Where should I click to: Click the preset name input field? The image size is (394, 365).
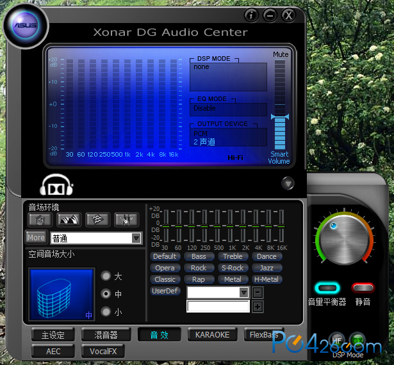[218, 306]
